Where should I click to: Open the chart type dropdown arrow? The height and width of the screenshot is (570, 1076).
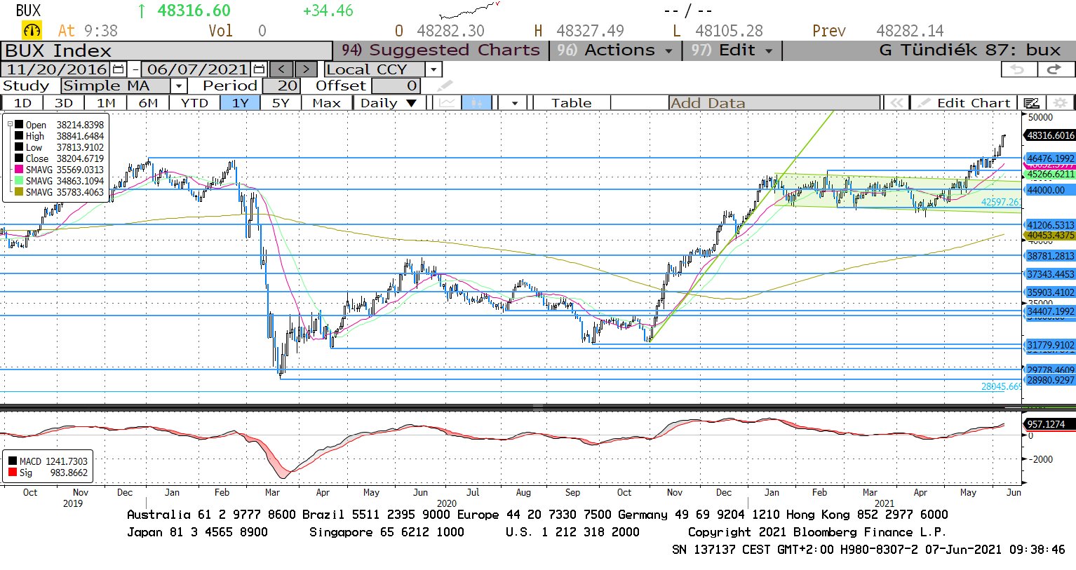(x=515, y=103)
